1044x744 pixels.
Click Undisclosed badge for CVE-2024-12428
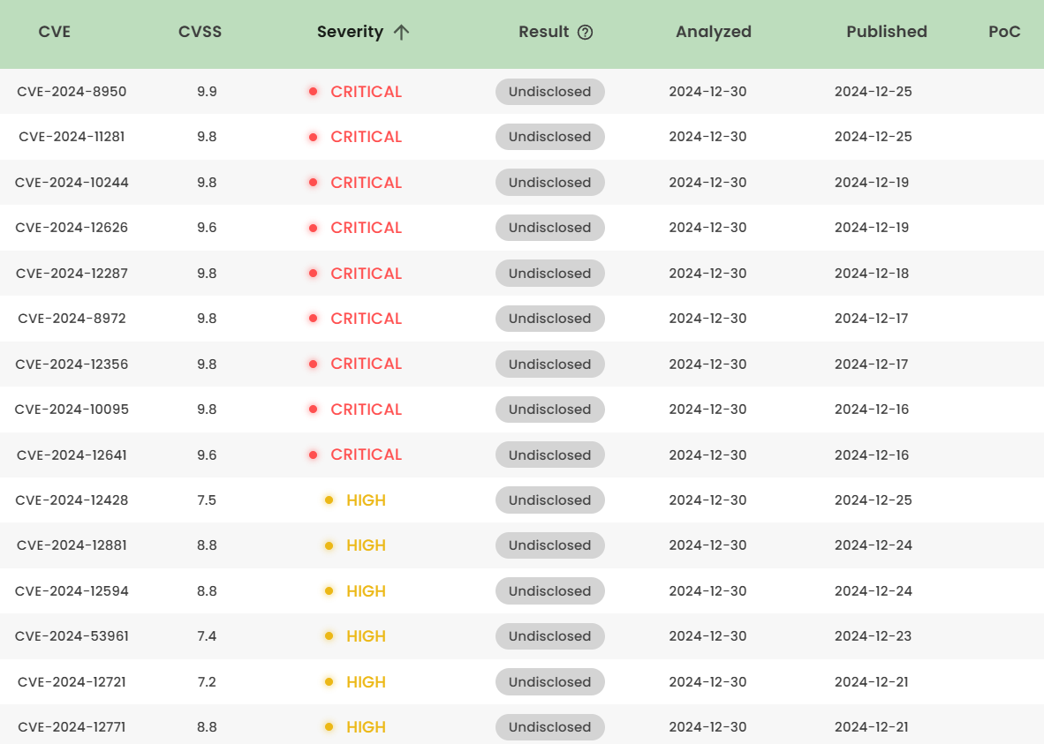click(x=550, y=500)
